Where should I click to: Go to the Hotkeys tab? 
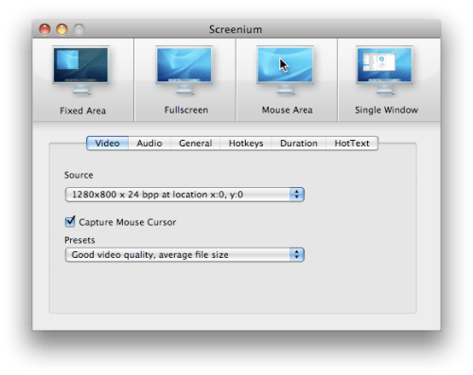pyautogui.click(x=246, y=144)
